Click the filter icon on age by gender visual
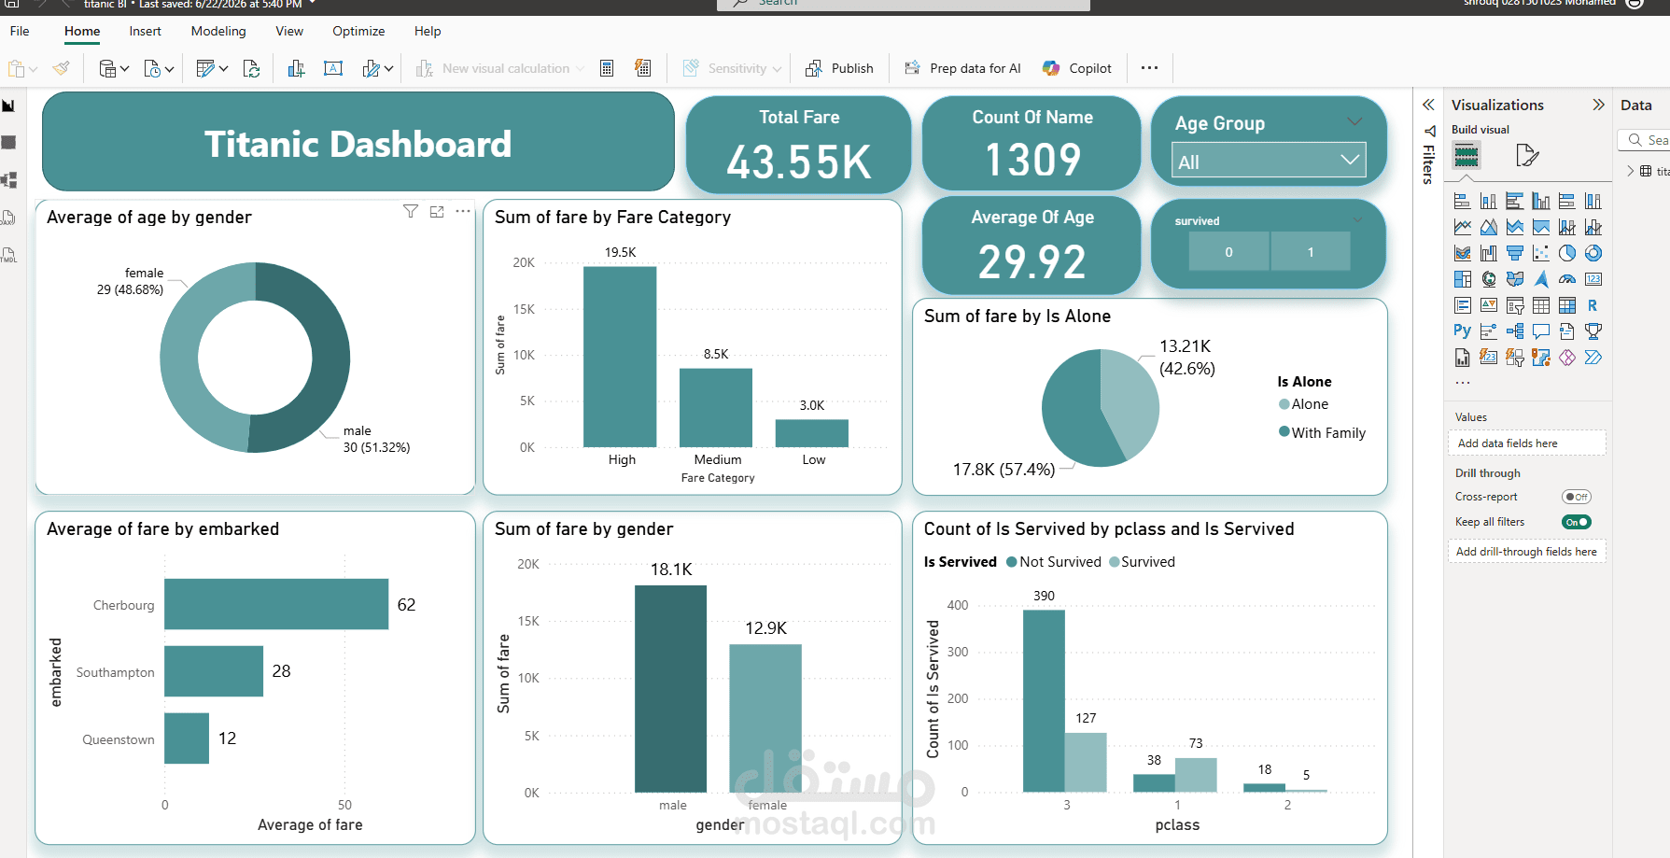The width and height of the screenshot is (1670, 858). click(x=410, y=212)
